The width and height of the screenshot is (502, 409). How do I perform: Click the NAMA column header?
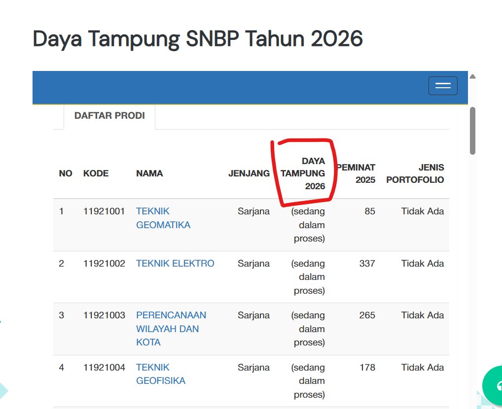[x=149, y=173]
